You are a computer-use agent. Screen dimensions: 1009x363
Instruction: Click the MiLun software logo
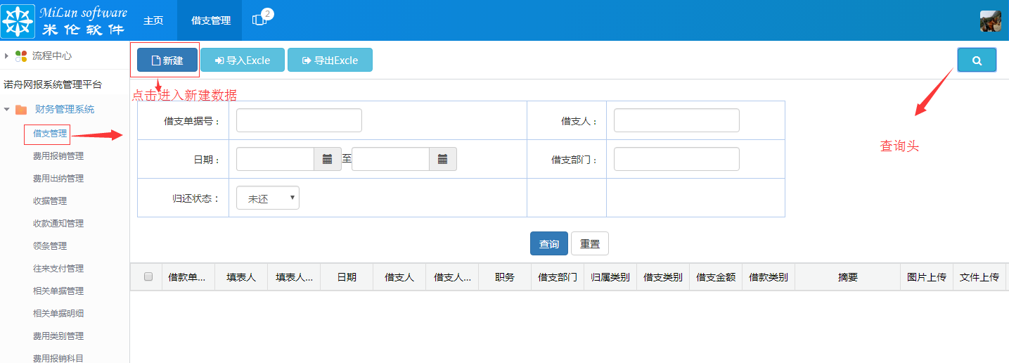click(x=65, y=20)
